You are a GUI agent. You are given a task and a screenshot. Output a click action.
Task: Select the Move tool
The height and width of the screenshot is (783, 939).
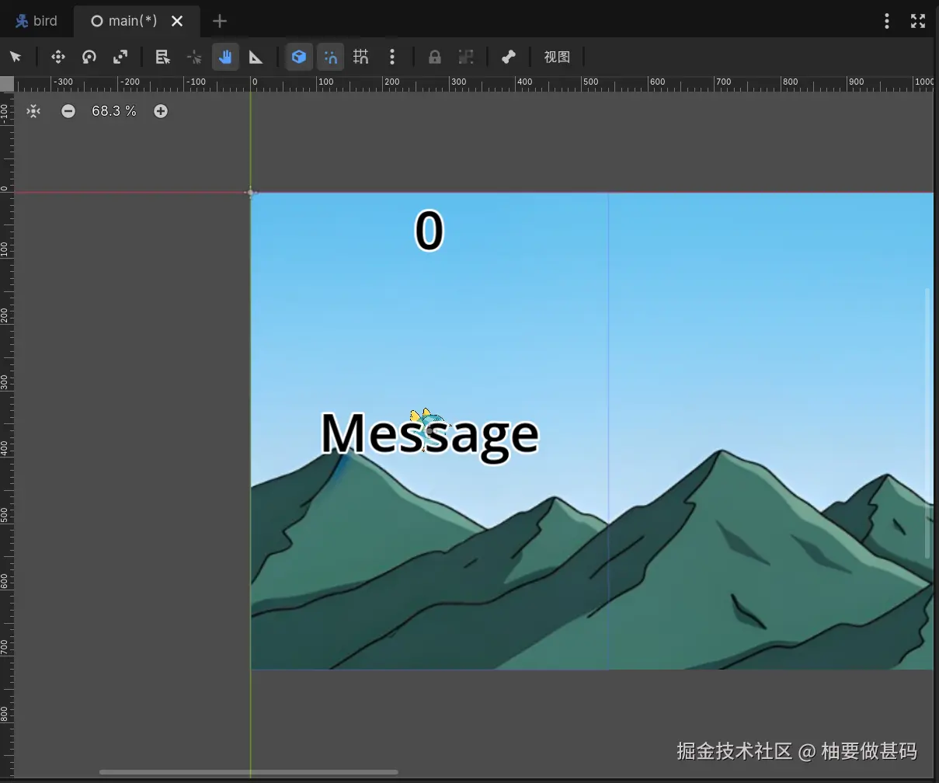(x=58, y=57)
